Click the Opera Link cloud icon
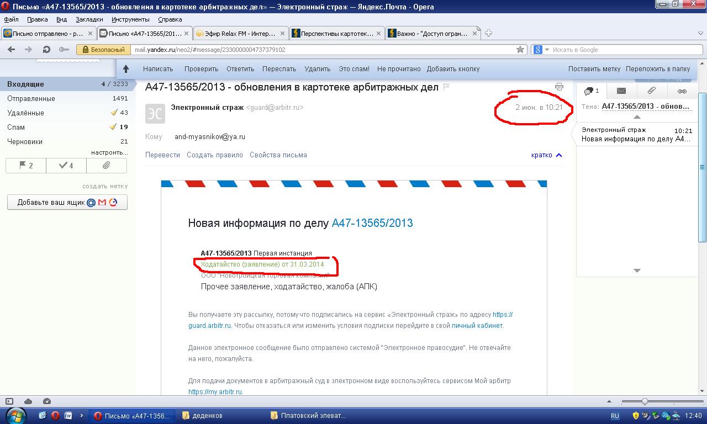707x424 pixels. [28, 401]
